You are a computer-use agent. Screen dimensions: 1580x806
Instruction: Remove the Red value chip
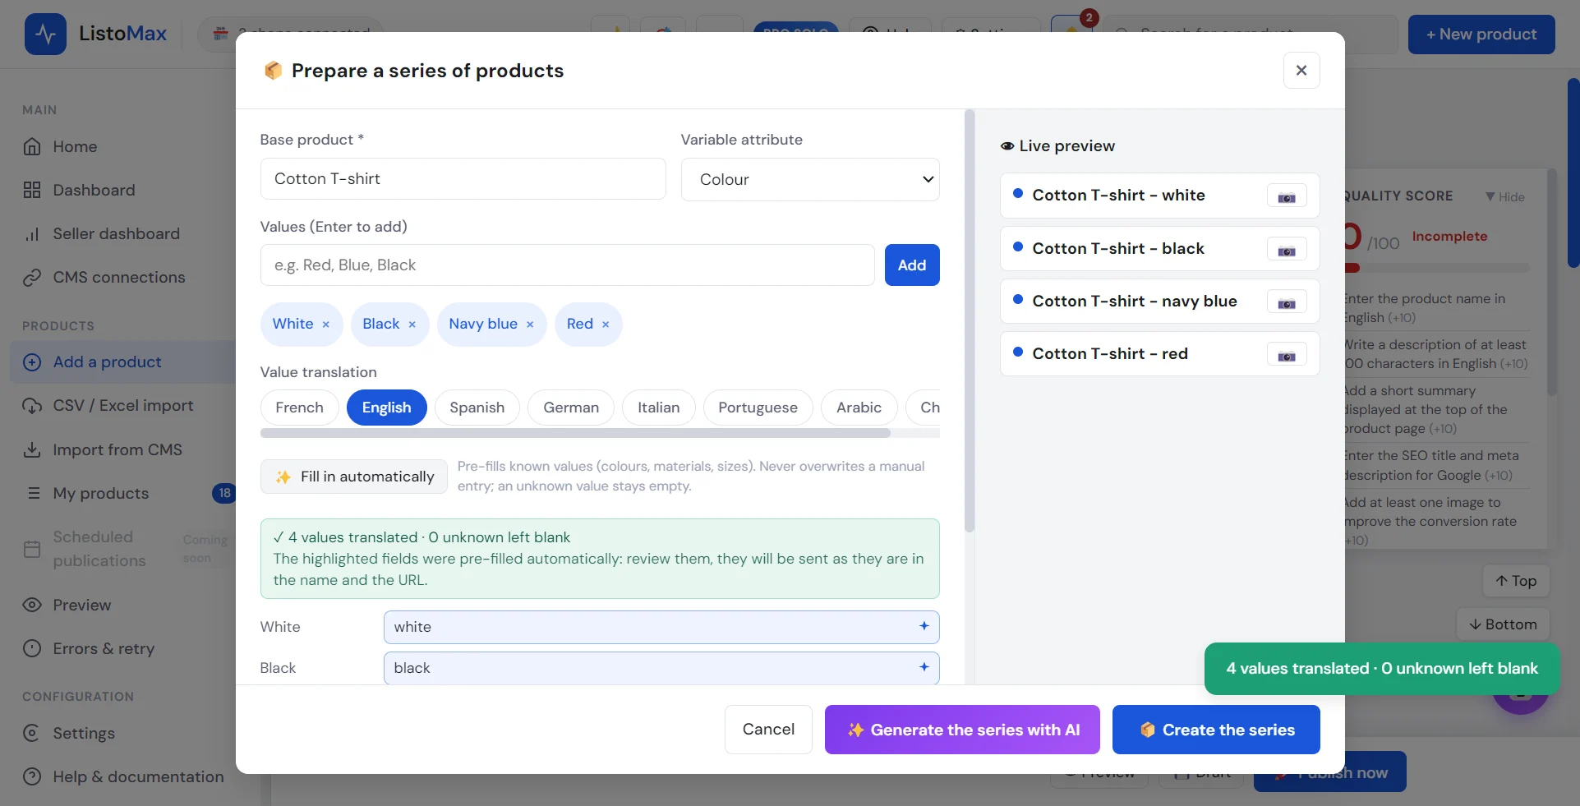[606, 325]
